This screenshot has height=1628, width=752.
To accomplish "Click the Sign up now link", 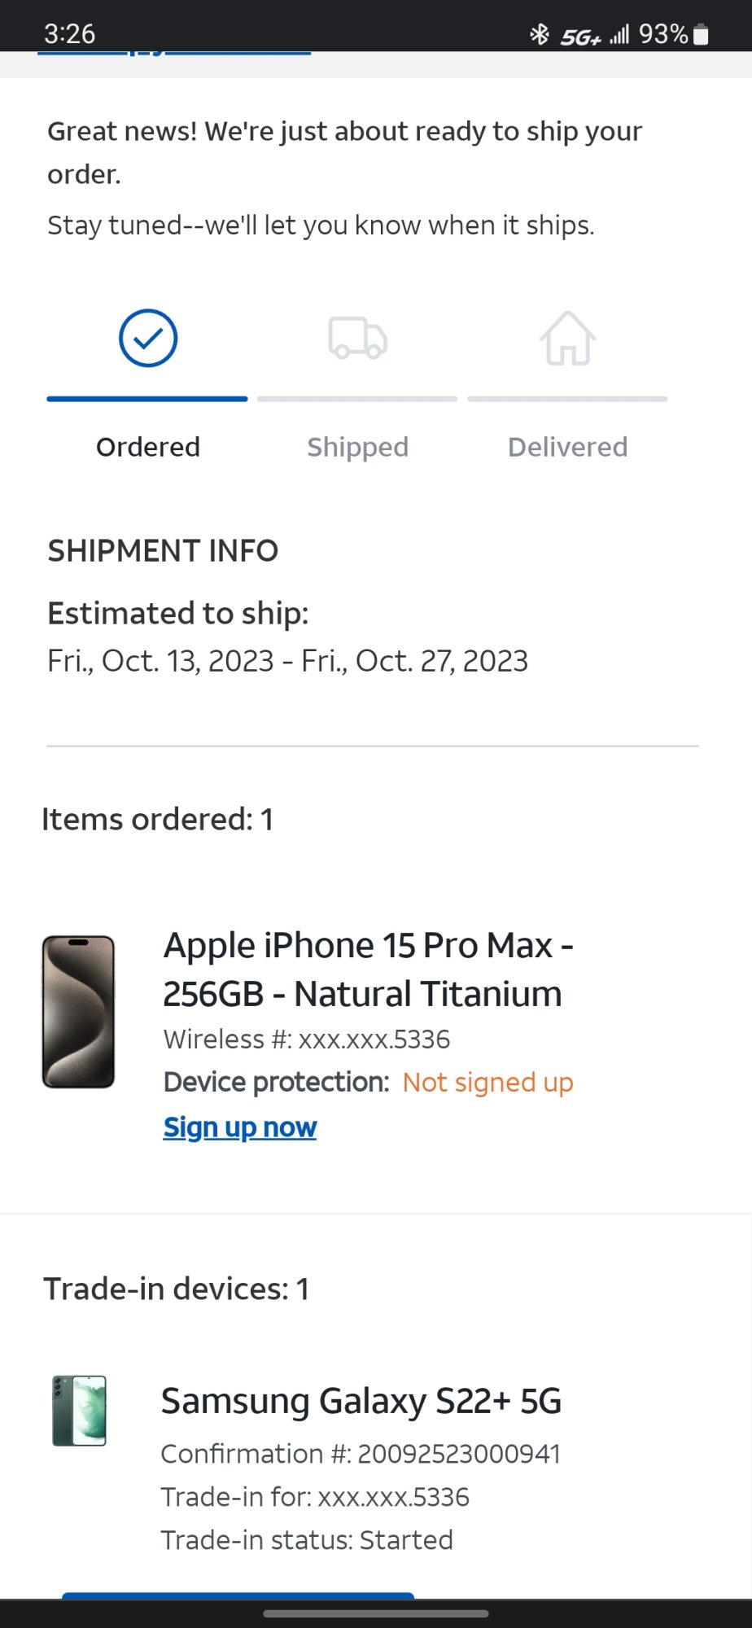I will coord(240,1127).
